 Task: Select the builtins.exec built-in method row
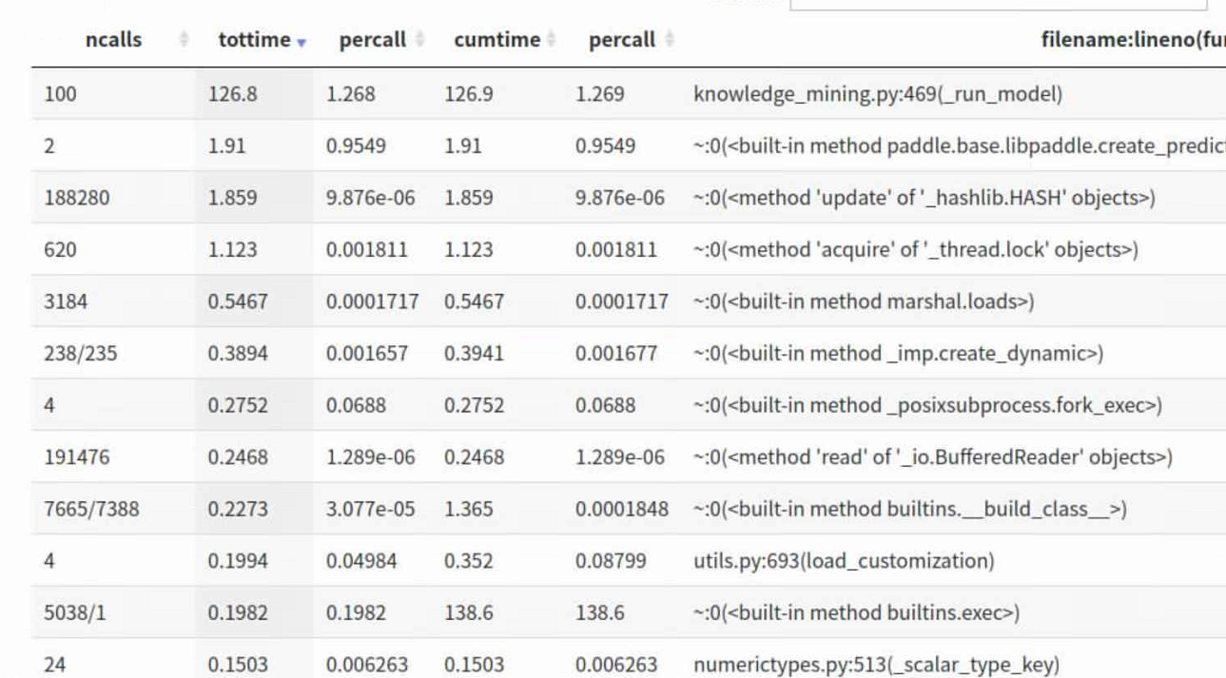(856, 613)
